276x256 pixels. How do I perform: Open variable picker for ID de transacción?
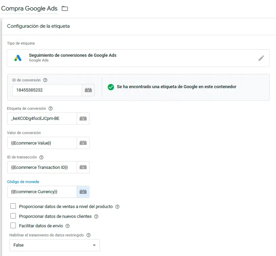point(83,167)
